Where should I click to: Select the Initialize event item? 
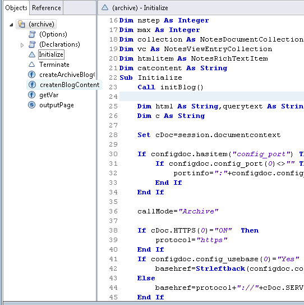[51, 54]
